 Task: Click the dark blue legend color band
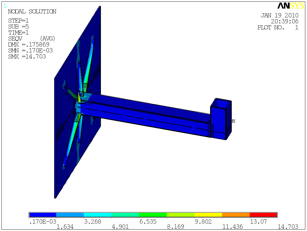tap(42, 215)
